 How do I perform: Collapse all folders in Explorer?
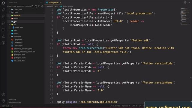42,6
